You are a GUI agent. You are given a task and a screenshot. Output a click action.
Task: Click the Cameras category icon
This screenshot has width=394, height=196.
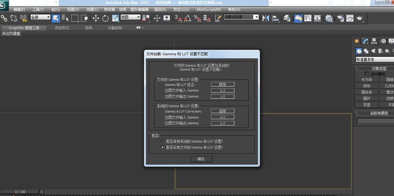[380, 51]
